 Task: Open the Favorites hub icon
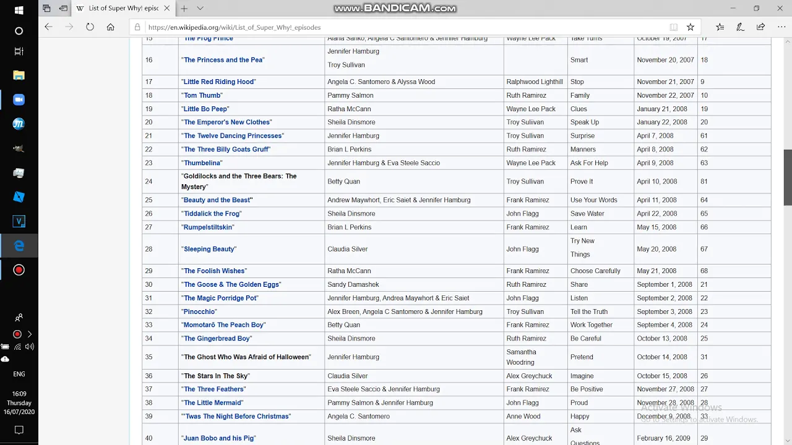point(720,27)
